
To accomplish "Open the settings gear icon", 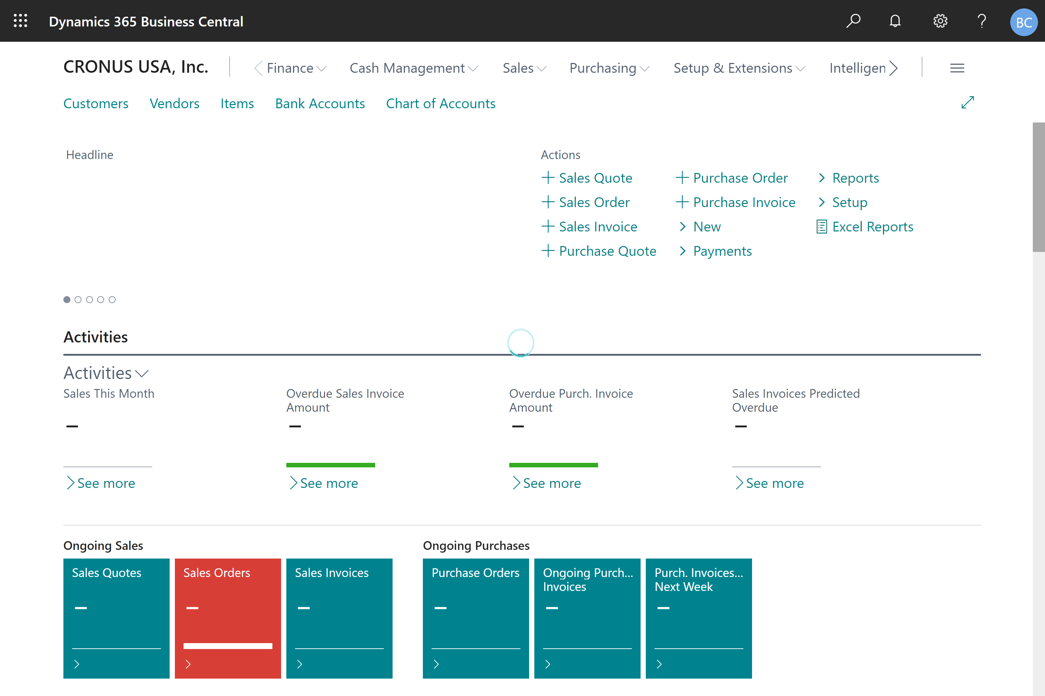I will [x=940, y=21].
